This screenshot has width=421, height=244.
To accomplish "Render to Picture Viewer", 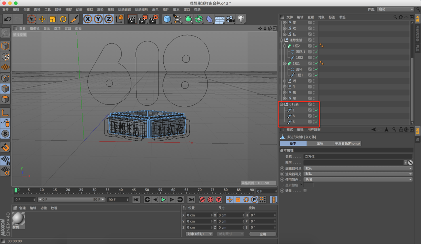I will (143, 19).
